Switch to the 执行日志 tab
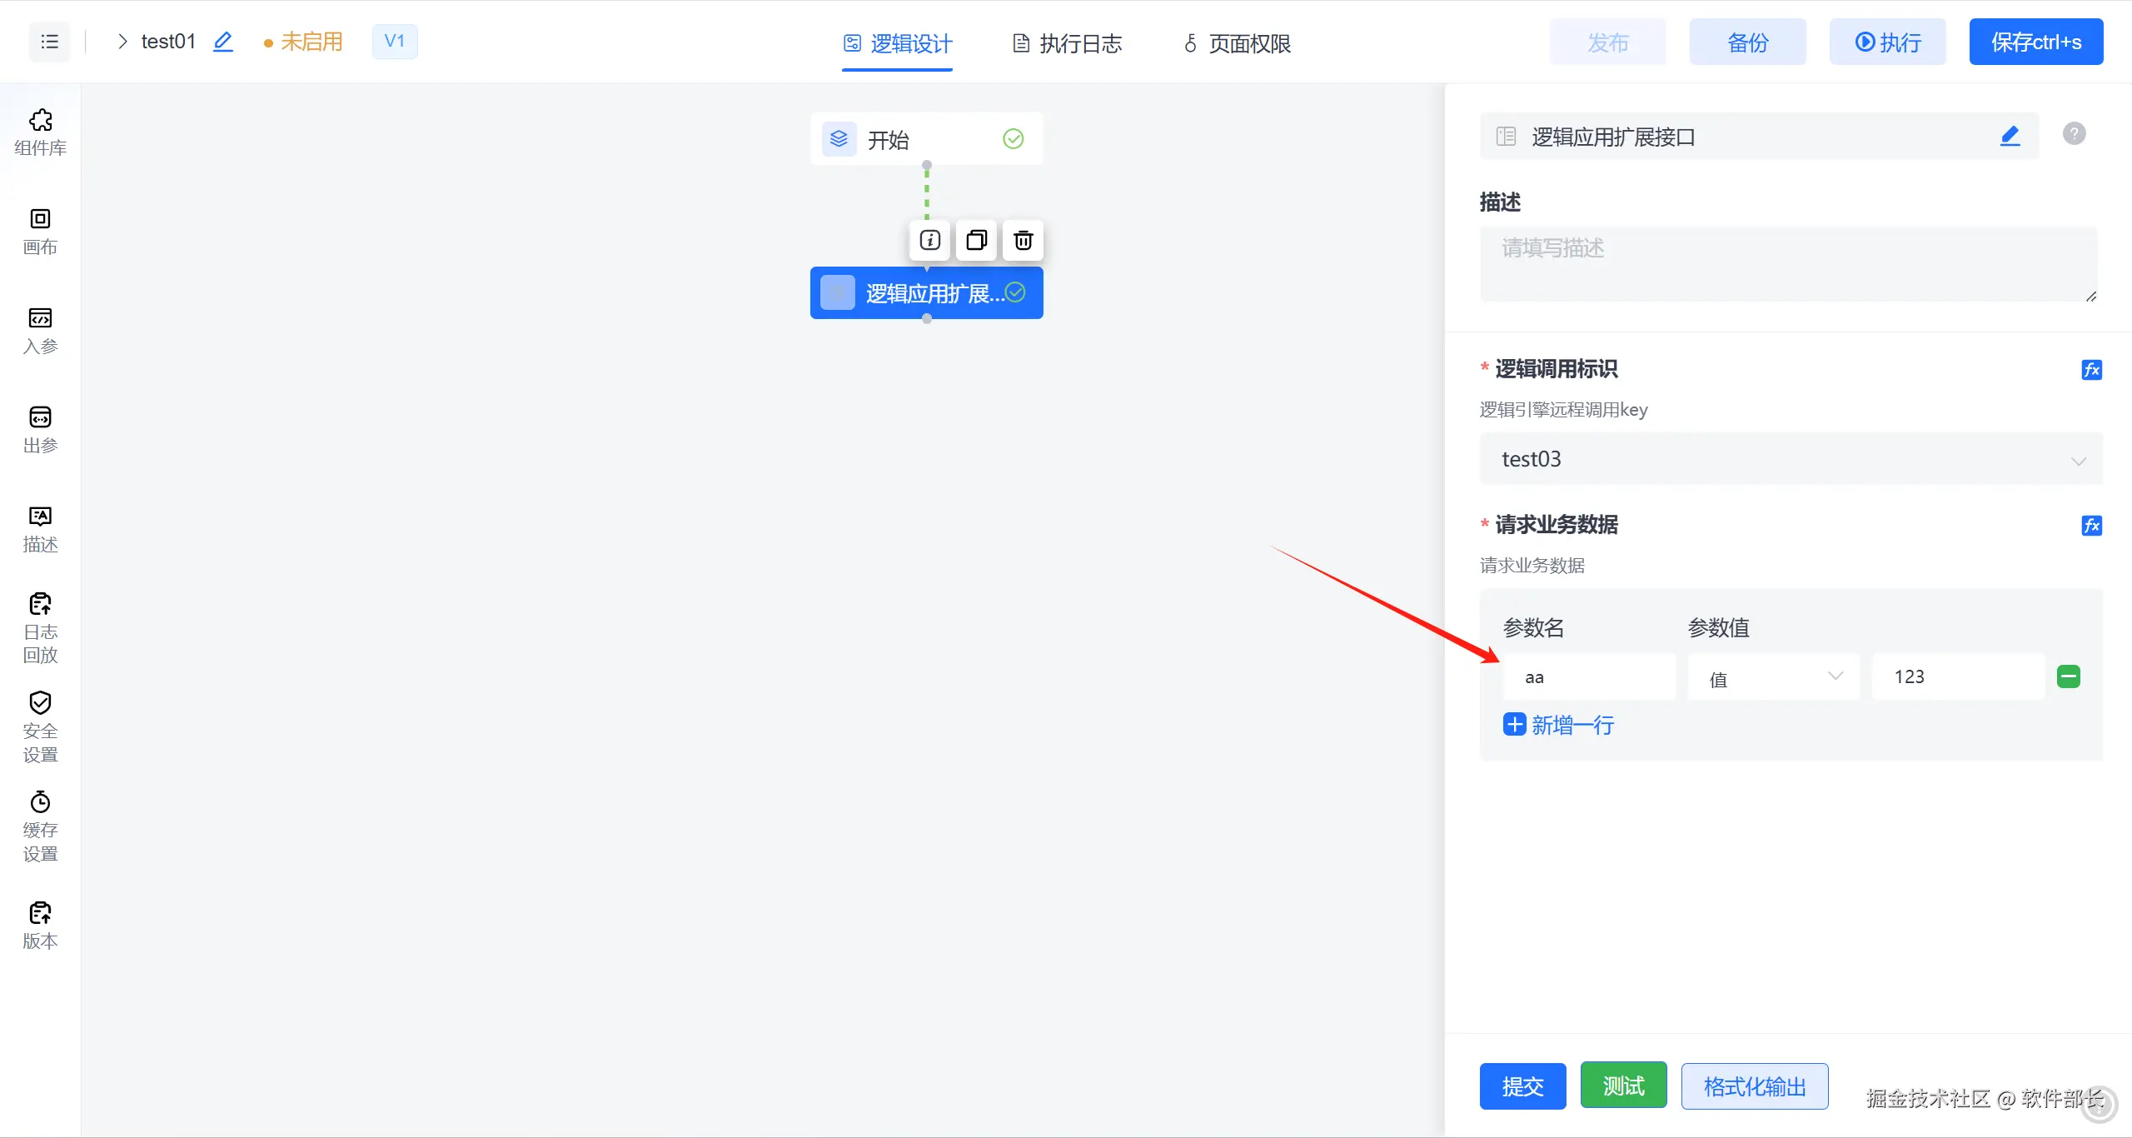Image resolution: width=2132 pixels, height=1138 pixels. tap(1067, 43)
